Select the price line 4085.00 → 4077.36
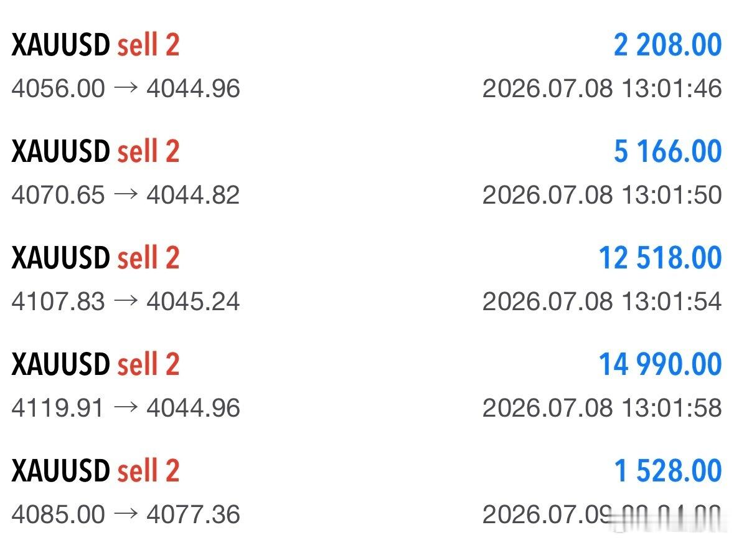The height and width of the screenshot is (540, 734). coord(126,514)
